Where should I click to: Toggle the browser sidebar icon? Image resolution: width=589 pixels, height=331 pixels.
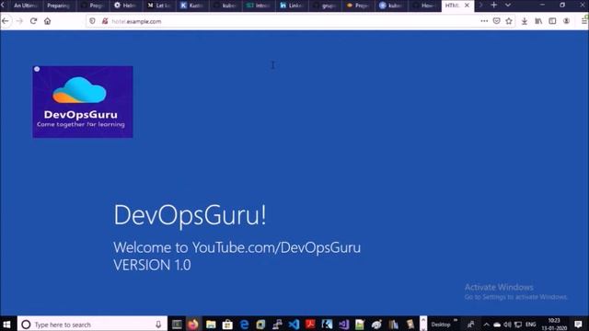tap(552, 21)
